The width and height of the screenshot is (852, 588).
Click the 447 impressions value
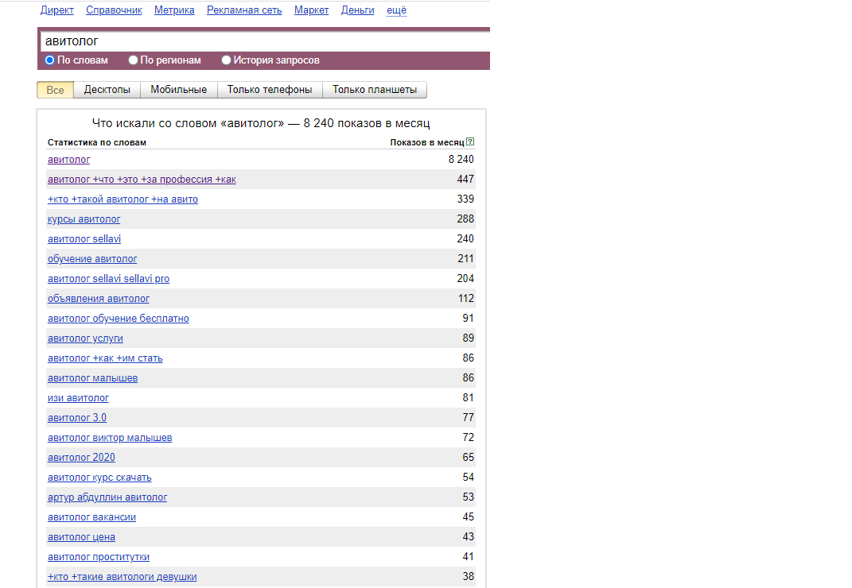point(465,179)
